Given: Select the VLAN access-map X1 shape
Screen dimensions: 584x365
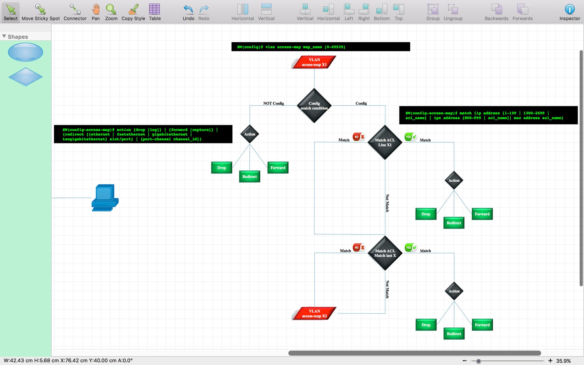Looking at the screenshot, I should [x=314, y=62].
